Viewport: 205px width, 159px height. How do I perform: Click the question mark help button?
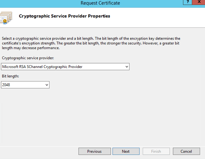click(x=188, y=2)
